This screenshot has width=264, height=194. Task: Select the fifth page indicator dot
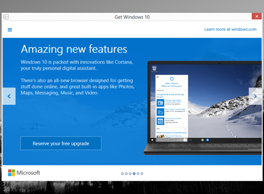click(x=138, y=174)
